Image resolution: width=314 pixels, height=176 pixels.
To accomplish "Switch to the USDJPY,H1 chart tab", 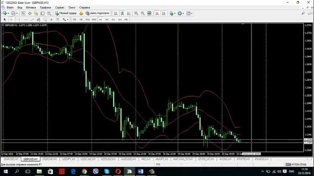I will [x=69, y=159].
